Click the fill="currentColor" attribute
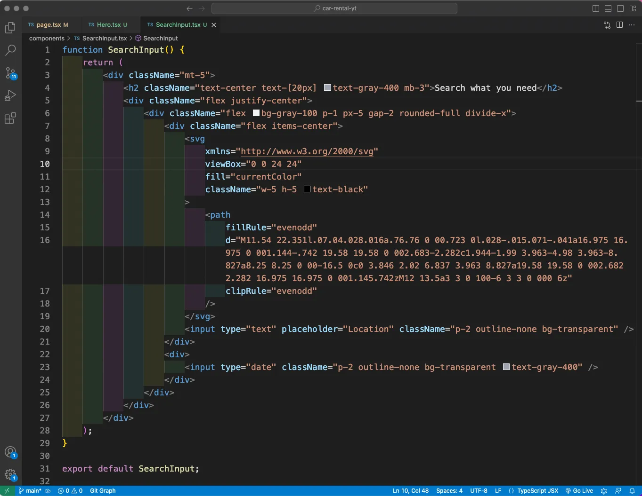 pyautogui.click(x=253, y=177)
